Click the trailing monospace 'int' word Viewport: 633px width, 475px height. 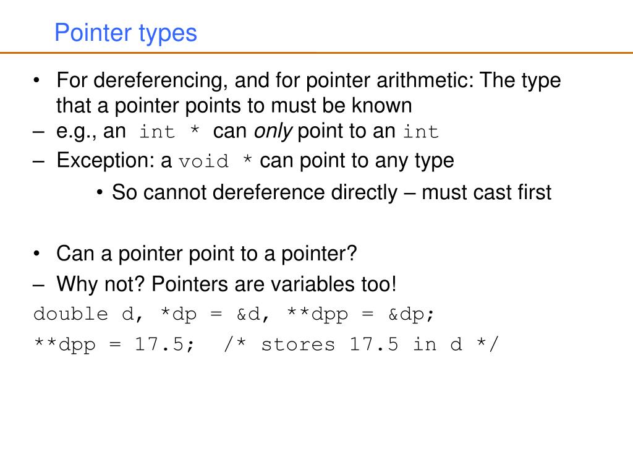pyautogui.click(x=420, y=132)
